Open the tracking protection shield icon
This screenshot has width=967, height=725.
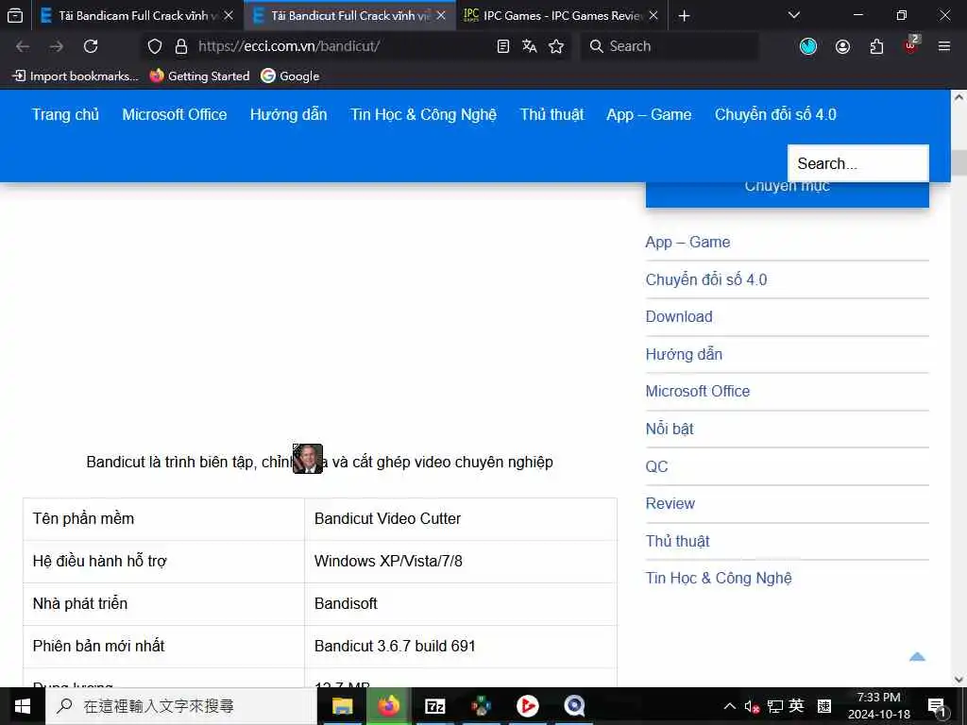pyautogui.click(x=155, y=46)
